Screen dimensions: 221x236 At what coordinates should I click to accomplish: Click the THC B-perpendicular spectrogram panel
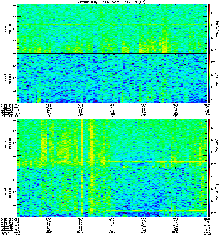(112, 143)
